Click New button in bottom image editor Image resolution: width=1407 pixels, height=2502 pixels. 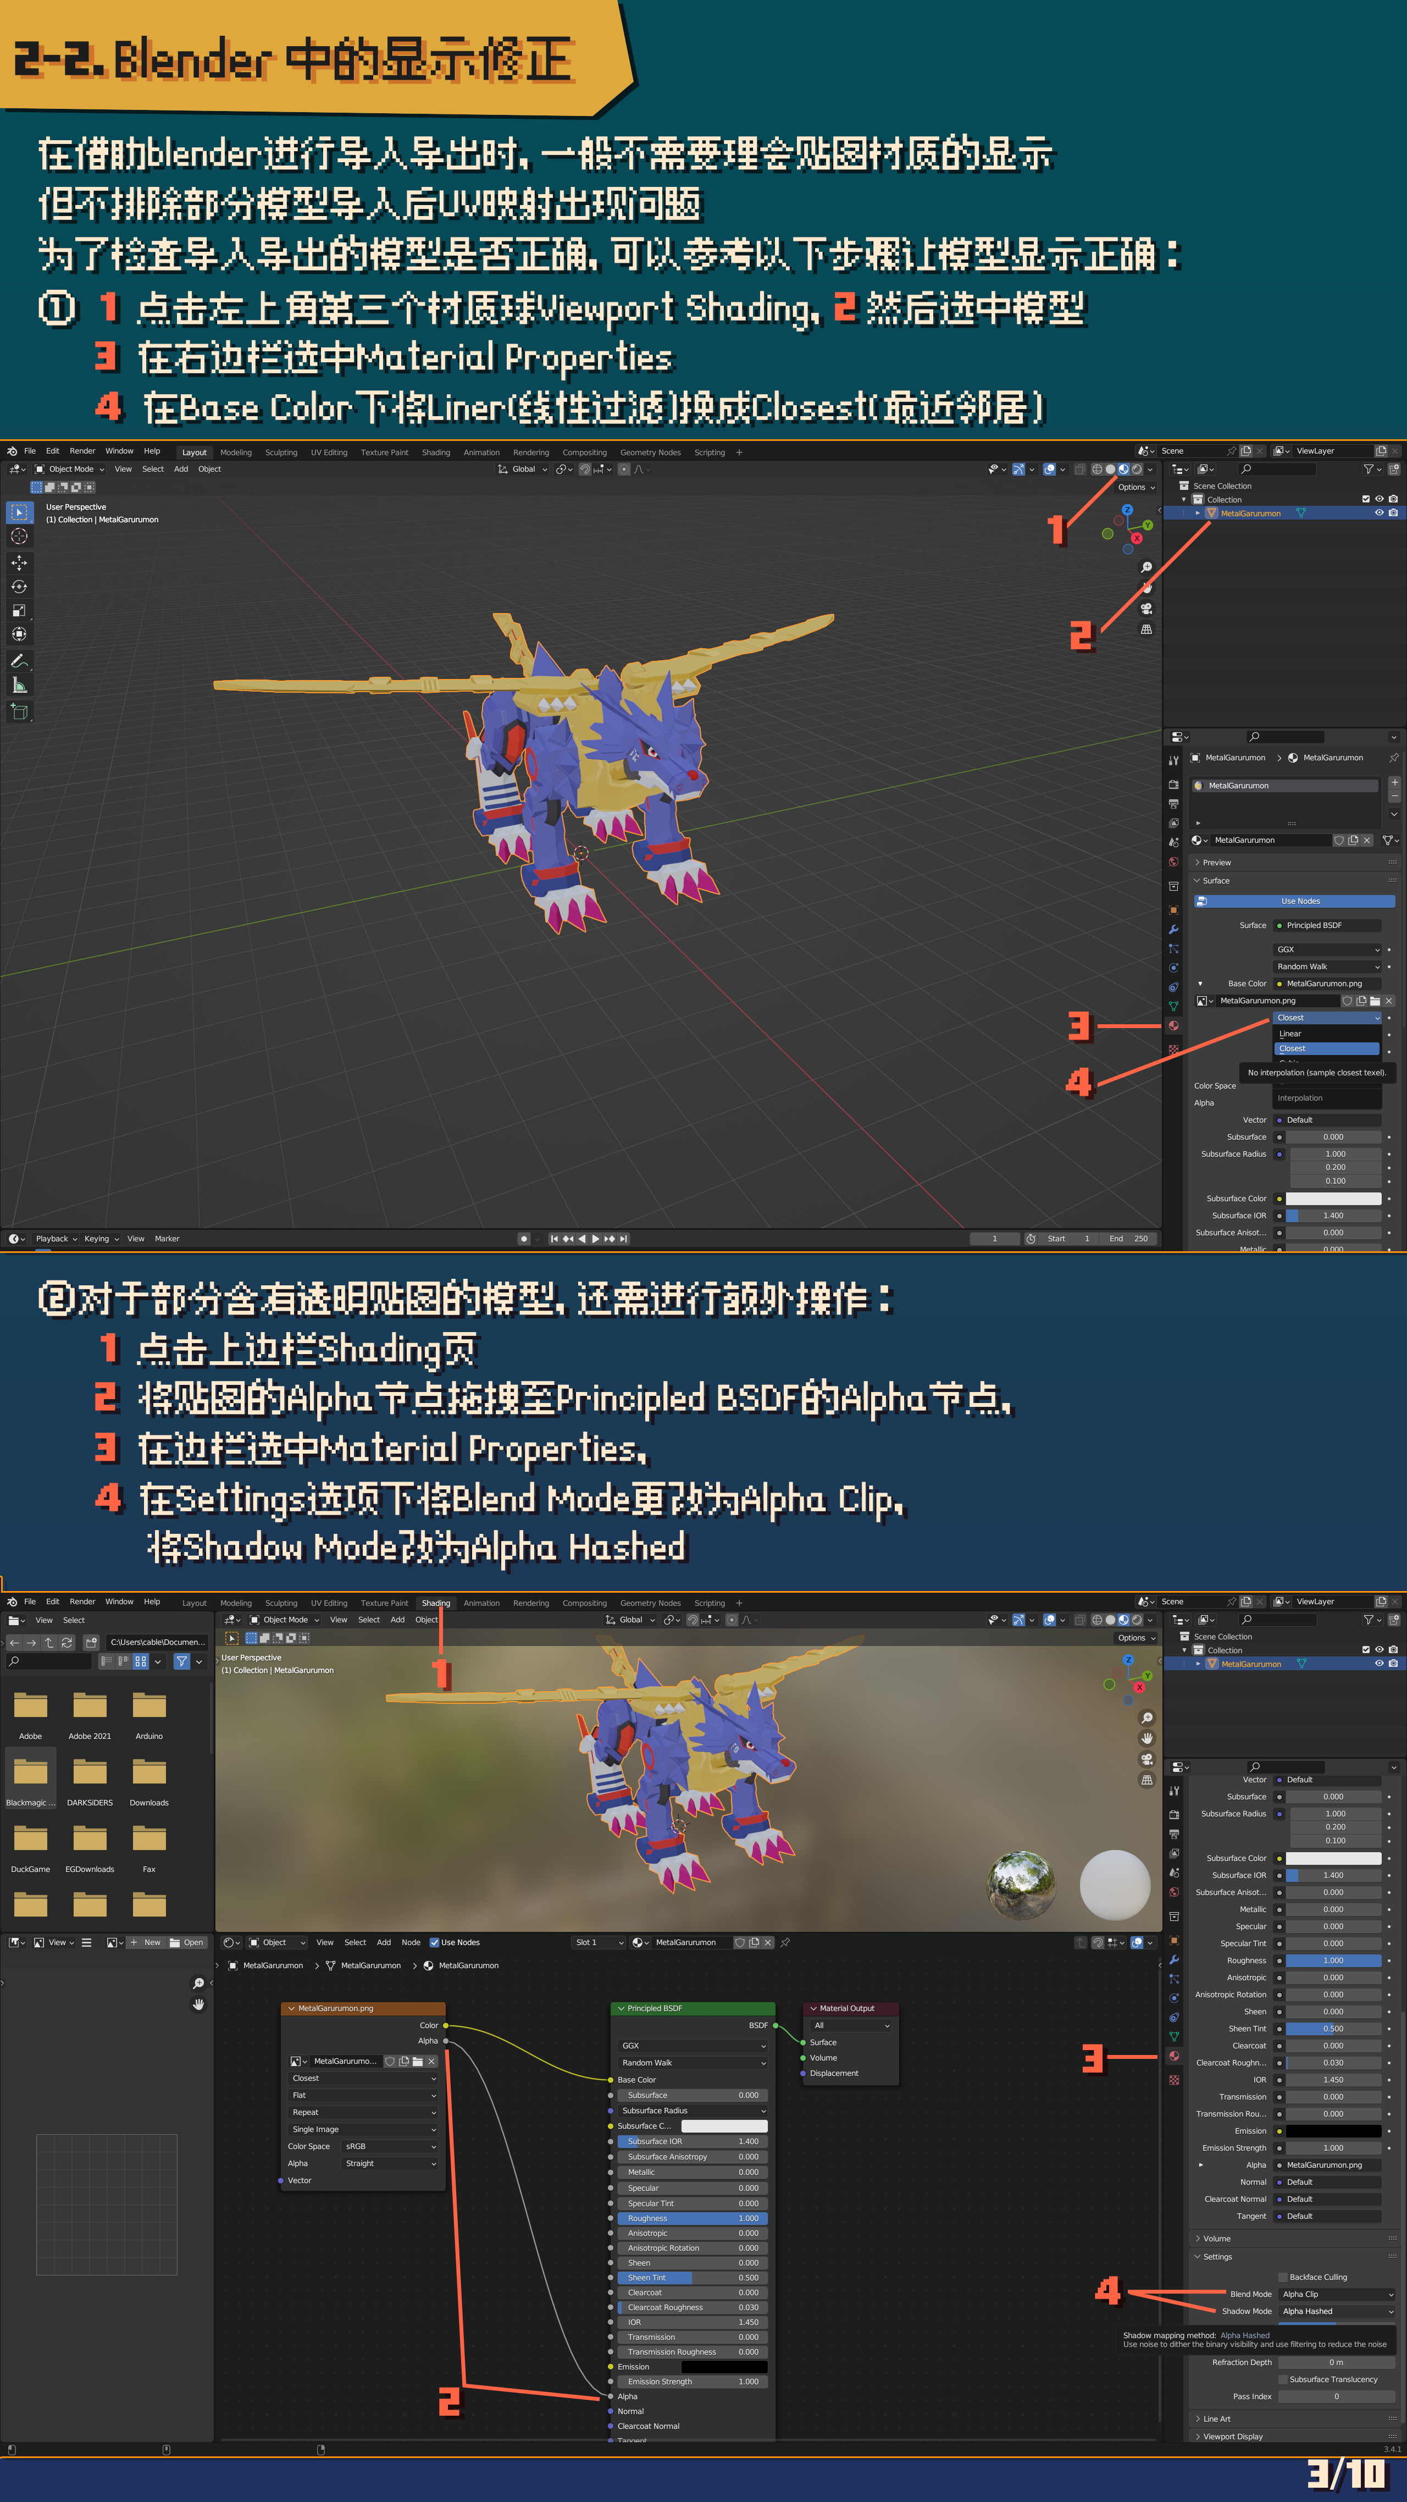point(147,1942)
